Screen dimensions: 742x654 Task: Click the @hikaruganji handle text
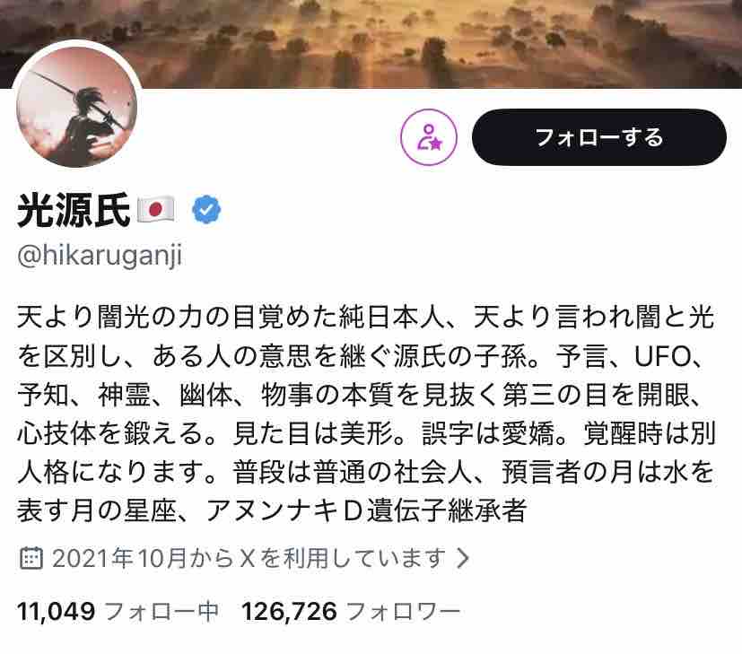(x=100, y=256)
